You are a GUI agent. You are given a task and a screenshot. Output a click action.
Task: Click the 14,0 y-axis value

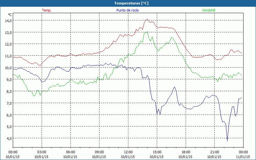(x=8, y=21)
